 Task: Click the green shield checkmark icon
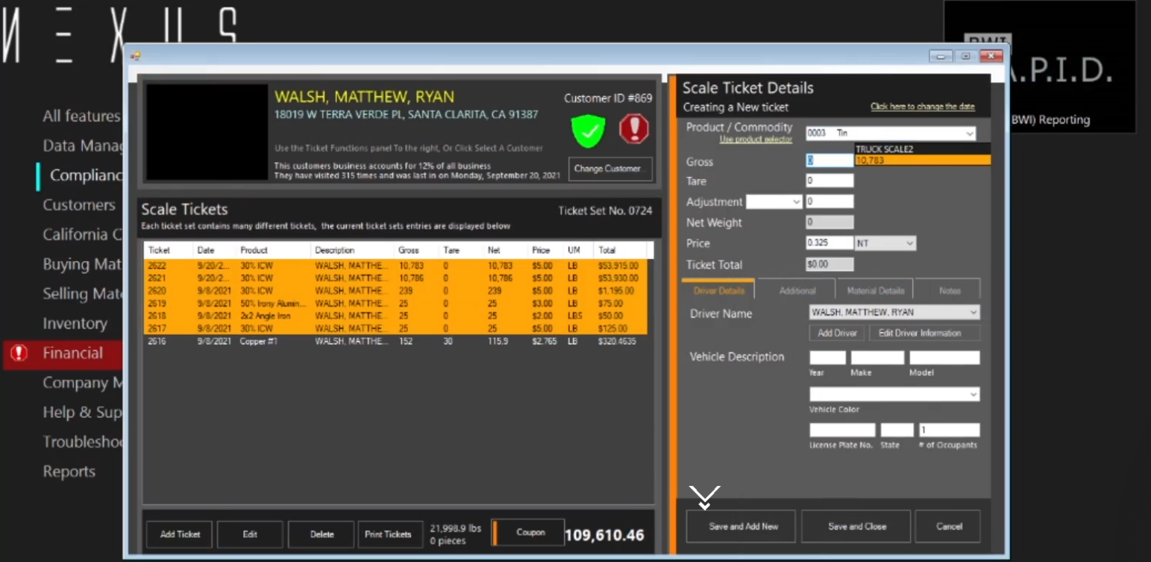(x=588, y=131)
